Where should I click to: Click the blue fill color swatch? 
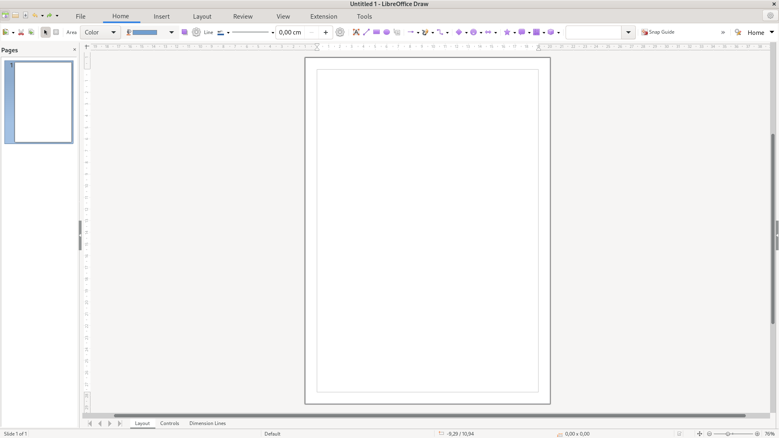pyautogui.click(x=145, y=32)
